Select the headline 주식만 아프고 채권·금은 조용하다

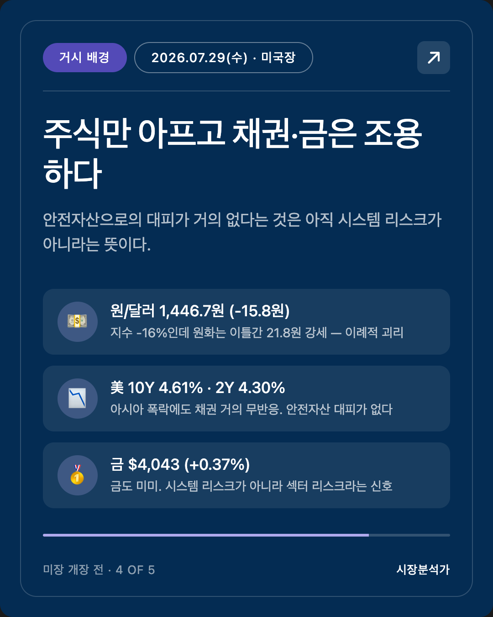[x=233, y=154]
